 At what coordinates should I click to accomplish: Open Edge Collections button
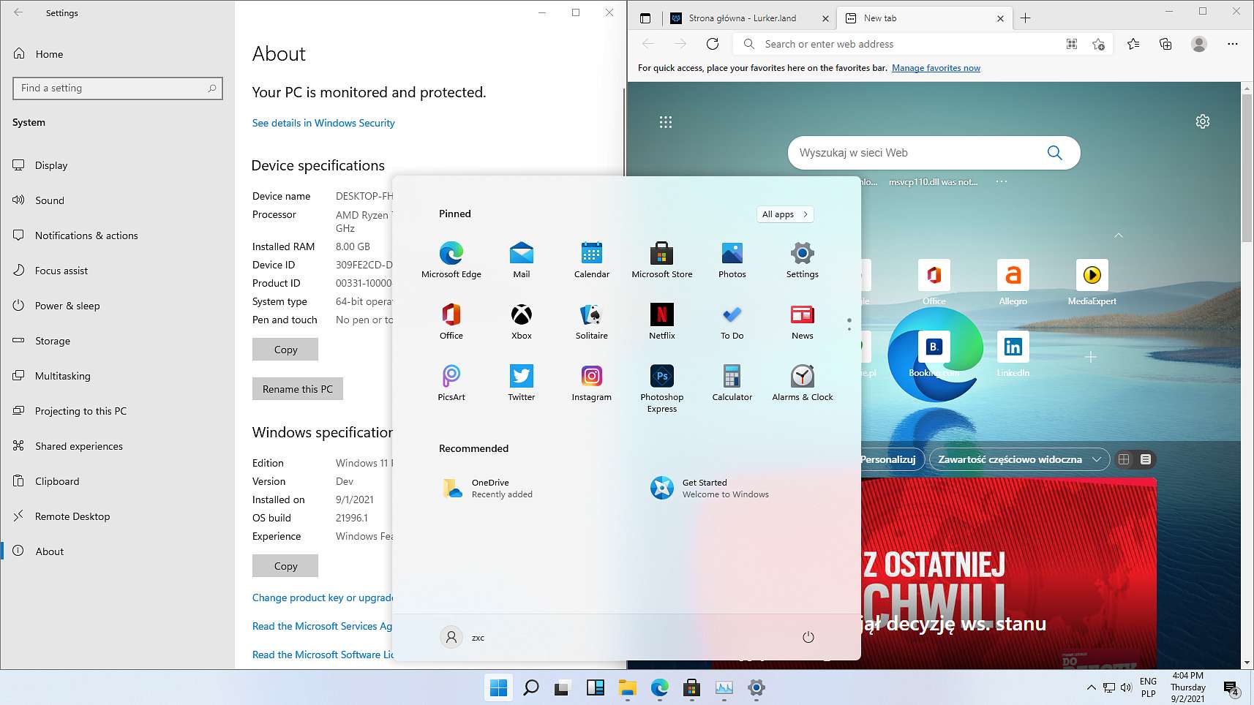click(x=1165, y=44)
